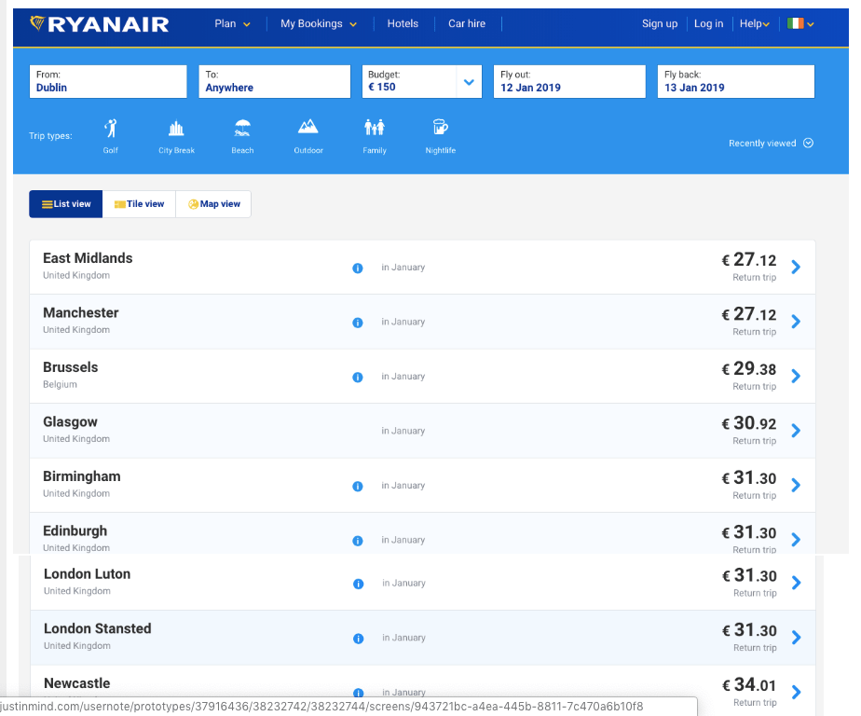Click the info icon for London Luton
Screen dimensions: 861x716
(x=358, y=584)
